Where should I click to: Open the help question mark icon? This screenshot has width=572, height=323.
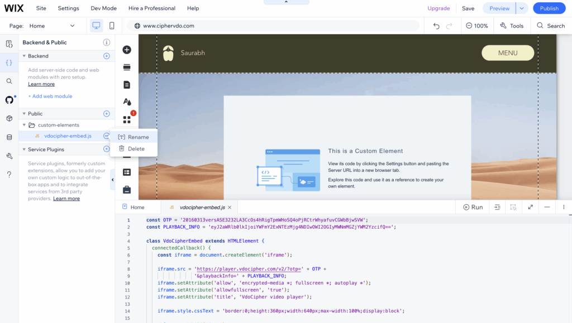pos(9,175)
